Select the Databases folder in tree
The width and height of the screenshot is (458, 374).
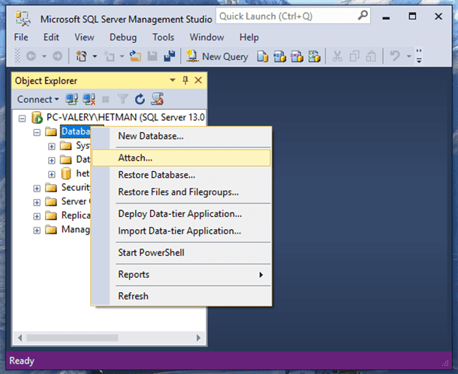pos(76,131)
